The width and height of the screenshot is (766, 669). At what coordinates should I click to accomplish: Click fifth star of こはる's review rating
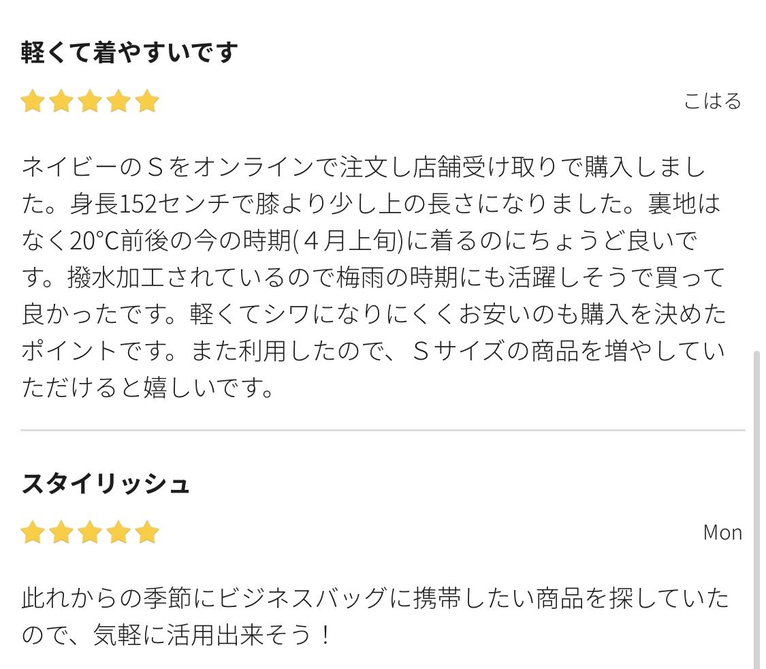[147, 101]
